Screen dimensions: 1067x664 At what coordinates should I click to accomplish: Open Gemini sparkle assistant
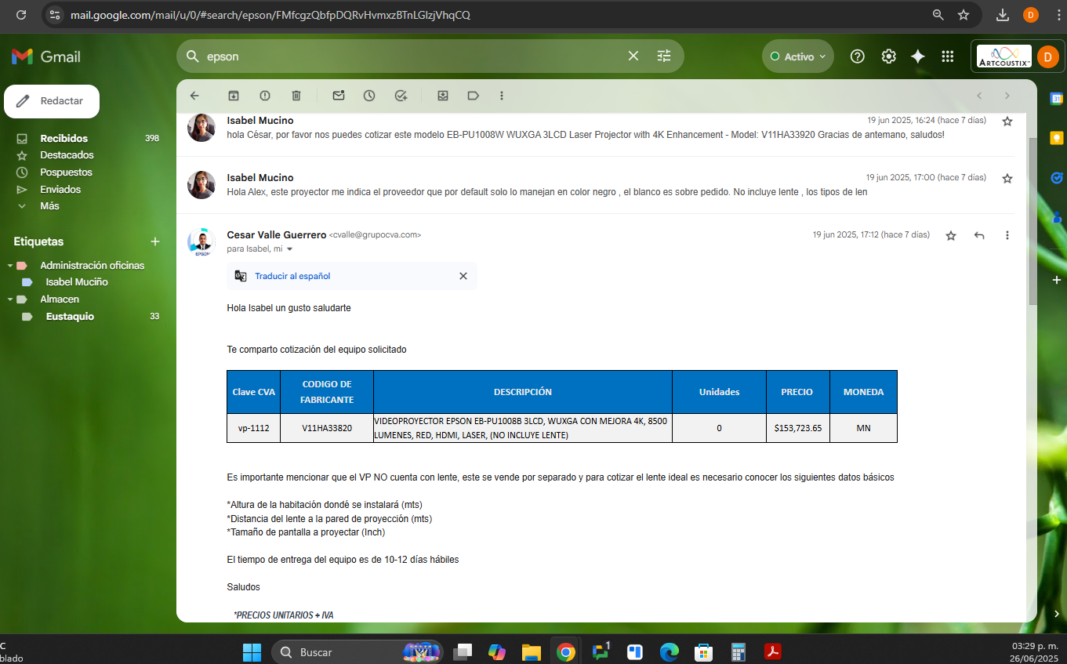click(x=918, y=56)
